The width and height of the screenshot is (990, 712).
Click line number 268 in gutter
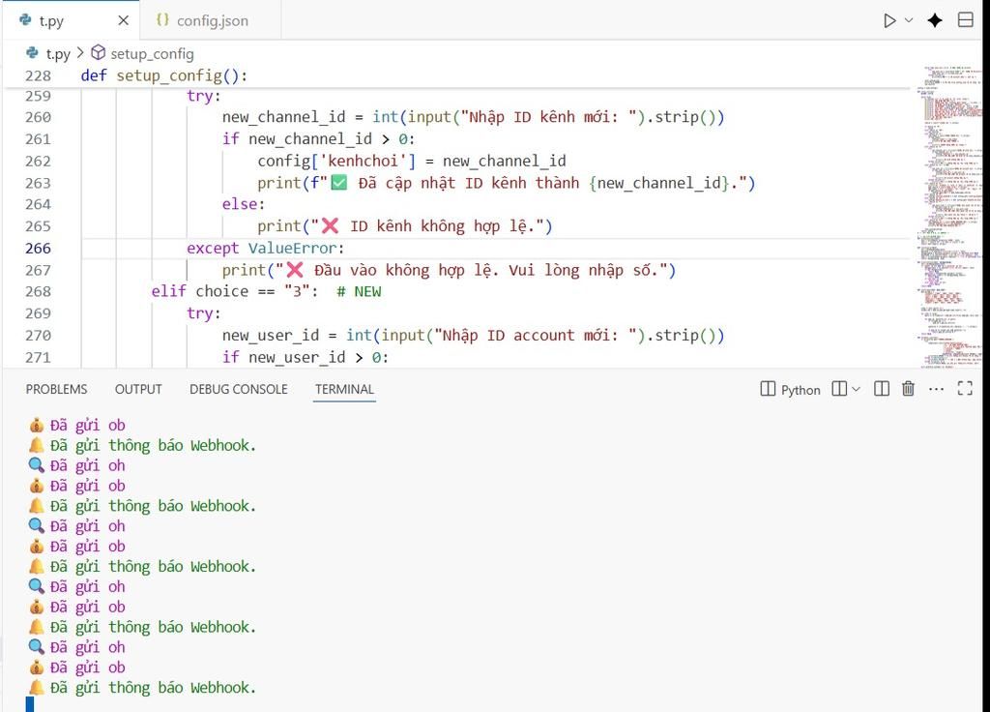click(38, 292)
